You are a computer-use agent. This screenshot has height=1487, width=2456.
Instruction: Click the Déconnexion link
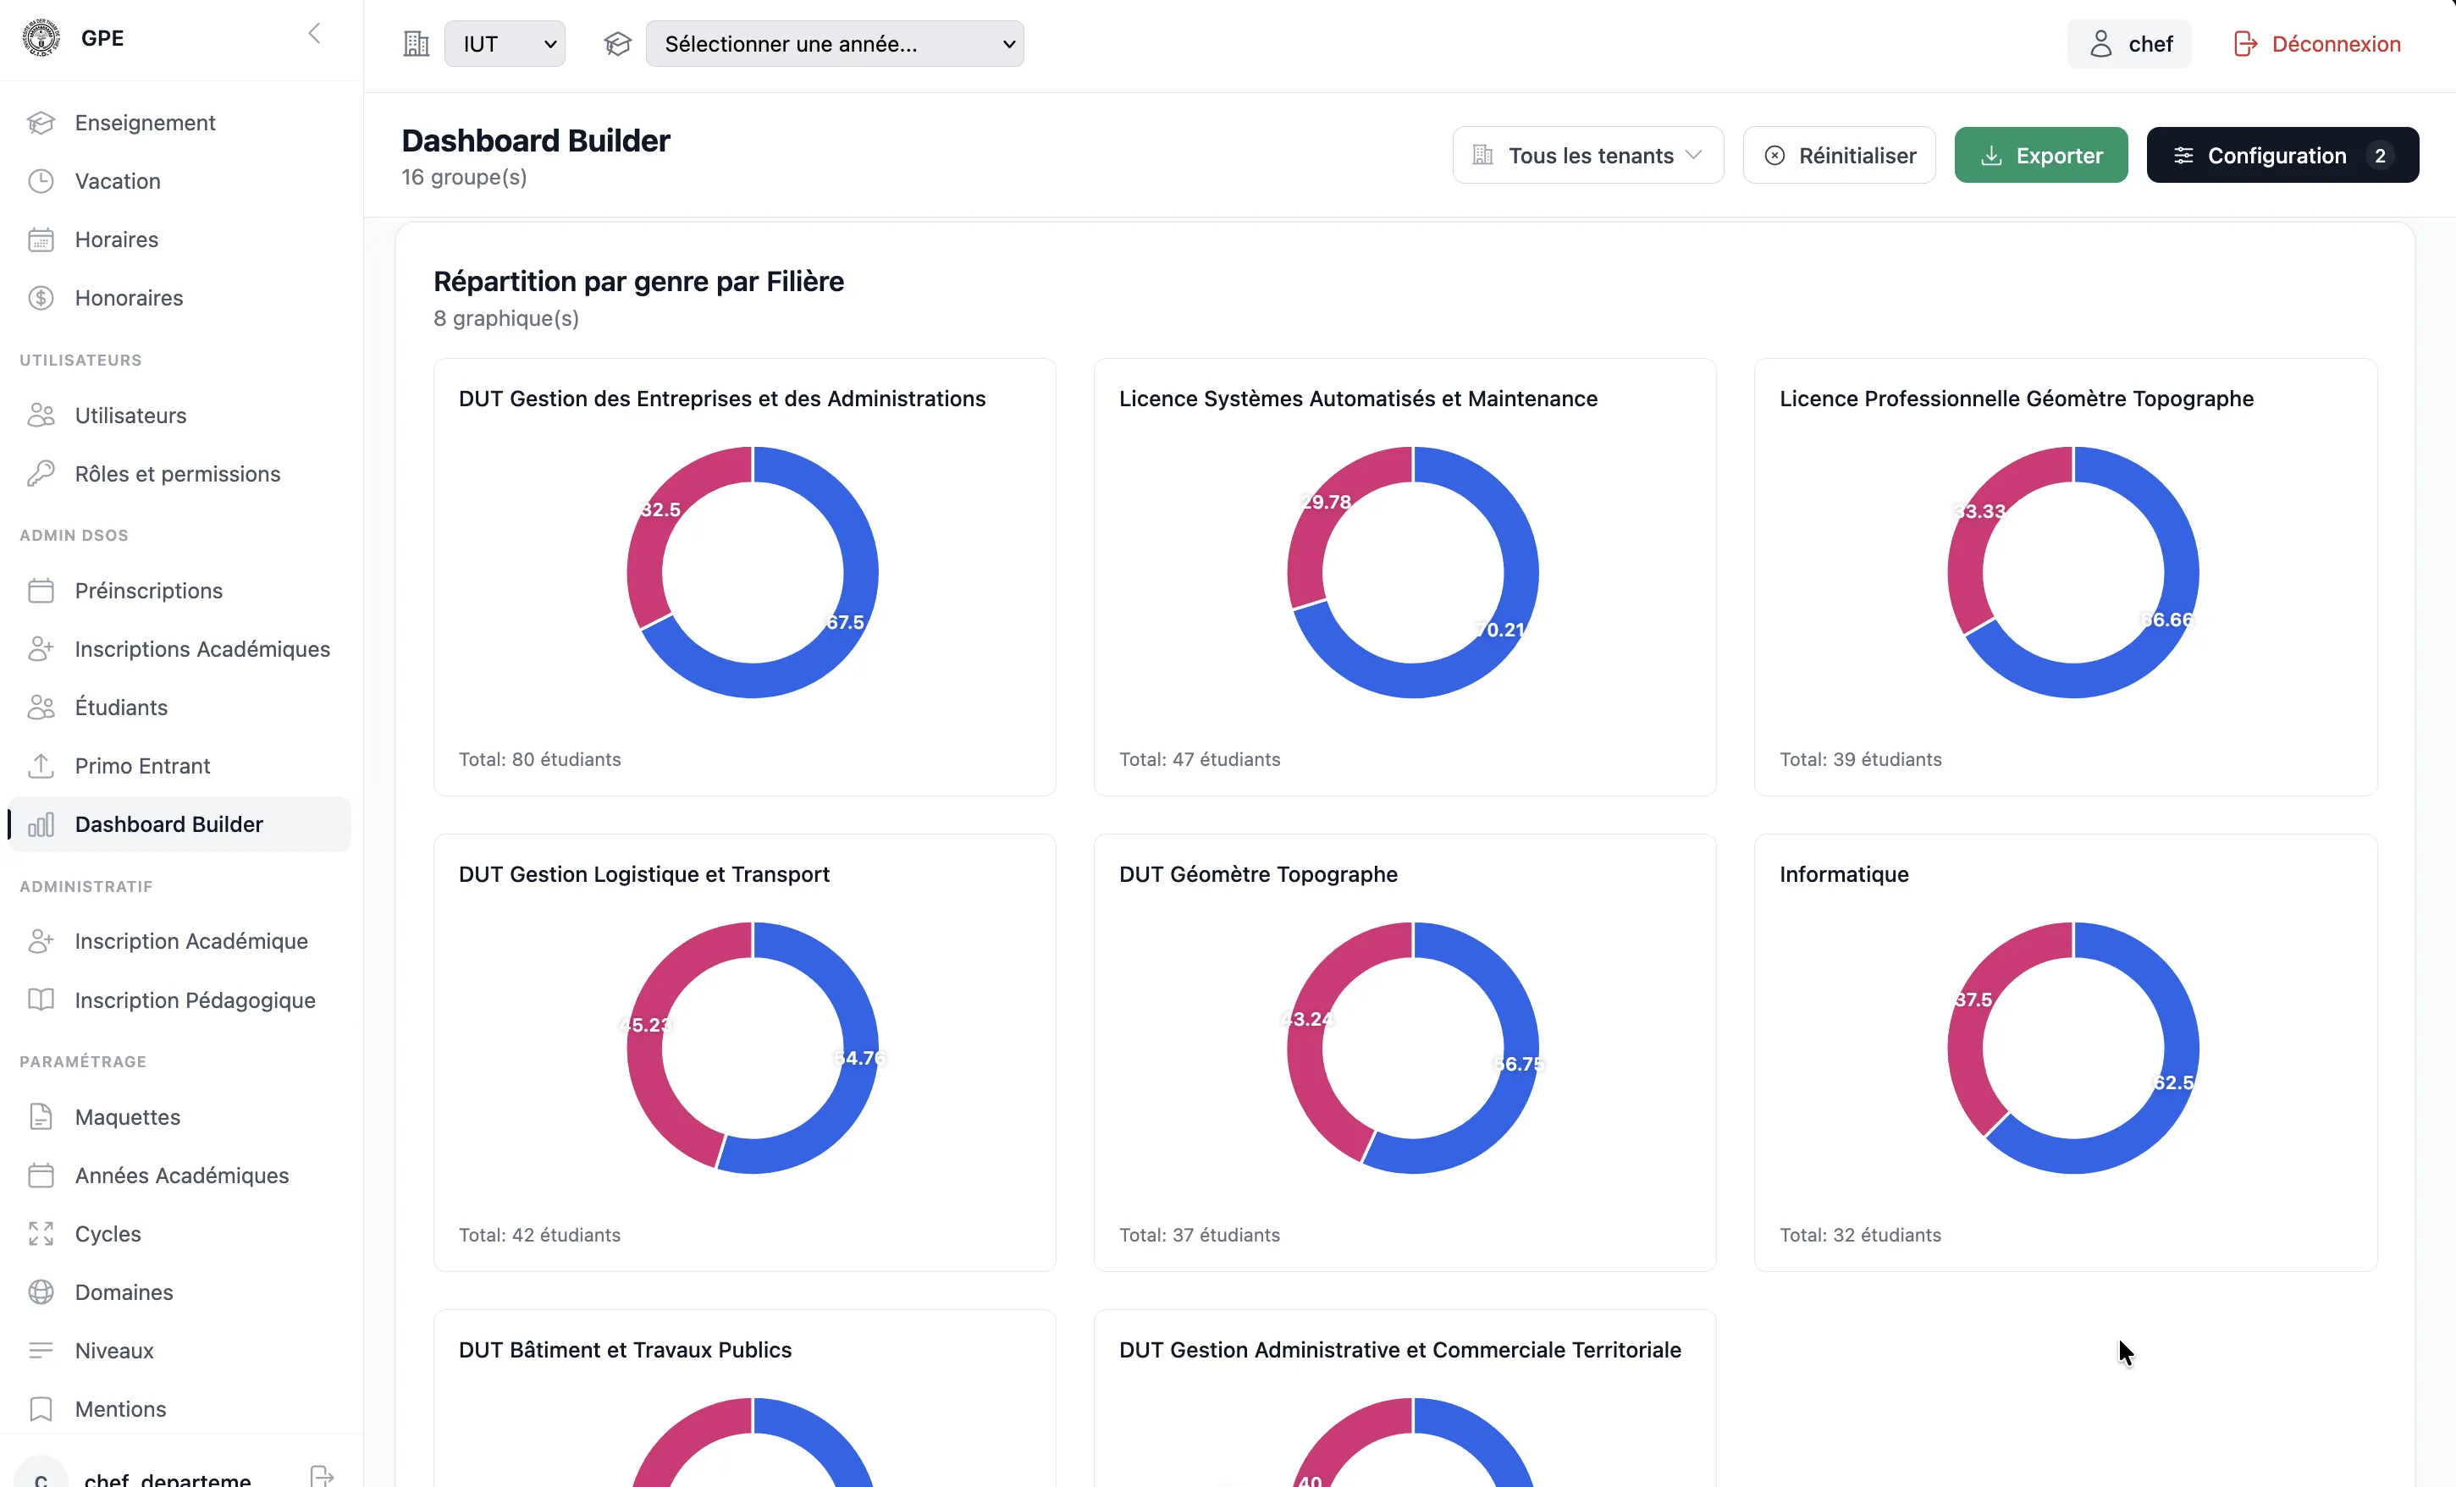2316,44
